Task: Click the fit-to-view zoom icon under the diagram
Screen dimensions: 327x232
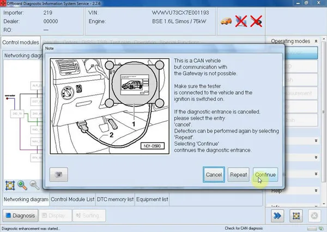Action: click(x=10, y=185)
